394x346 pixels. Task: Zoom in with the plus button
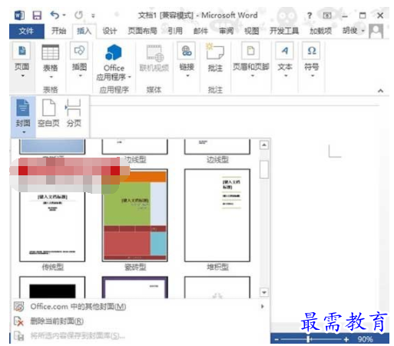(x=346, y=340)
